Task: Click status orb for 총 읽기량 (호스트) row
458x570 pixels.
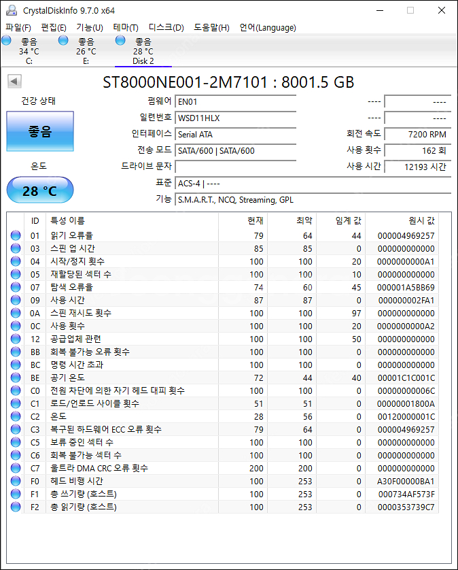Action: 16,507
